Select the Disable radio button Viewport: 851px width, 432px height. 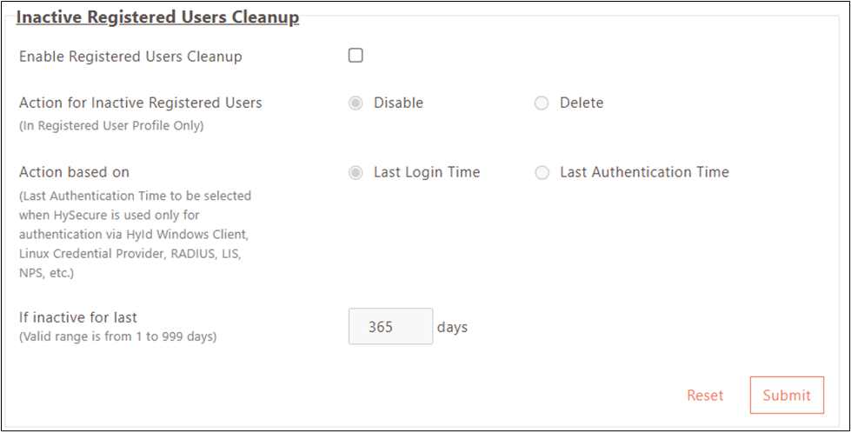click(356, 103)
